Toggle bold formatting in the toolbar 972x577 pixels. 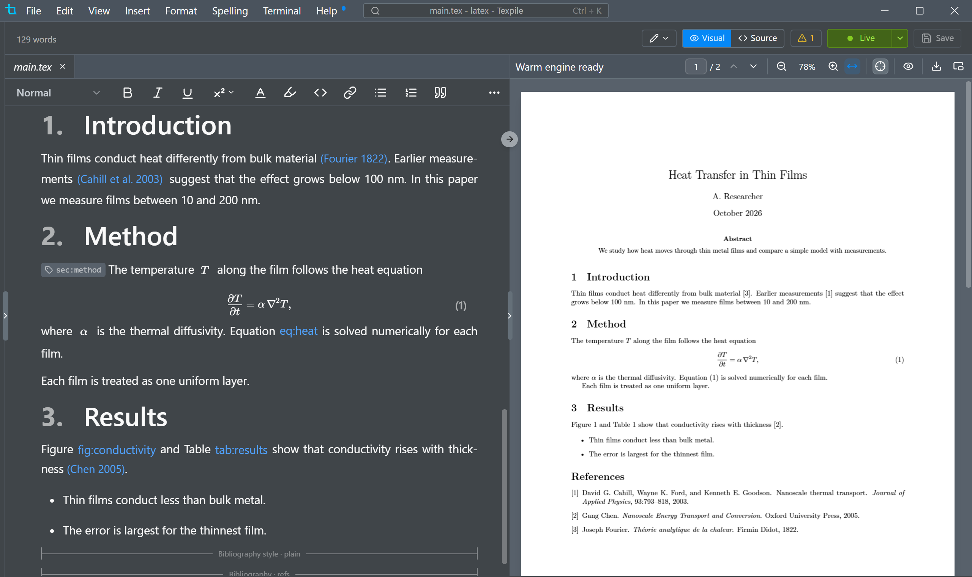(x=128, y=93)
